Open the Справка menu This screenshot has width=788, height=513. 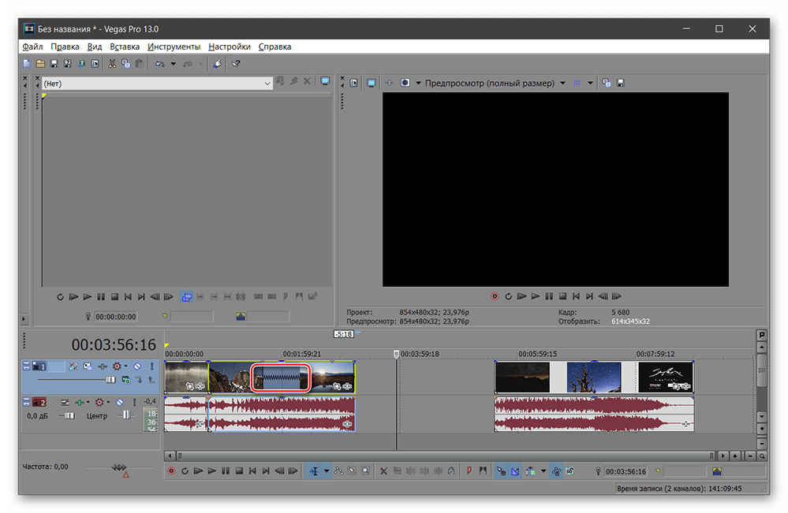click(275, 46)
